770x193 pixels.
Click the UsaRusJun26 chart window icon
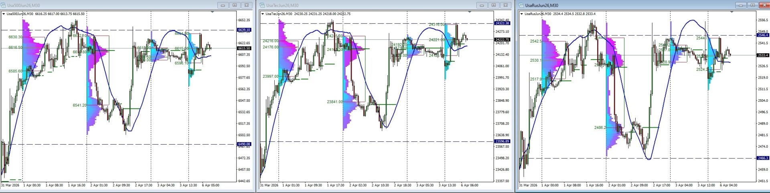pyautogui.click(x=521, y=5)
